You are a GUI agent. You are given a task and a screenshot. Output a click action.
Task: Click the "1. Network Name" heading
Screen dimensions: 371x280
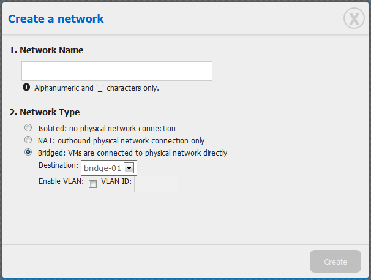click(x=47, y=50)
